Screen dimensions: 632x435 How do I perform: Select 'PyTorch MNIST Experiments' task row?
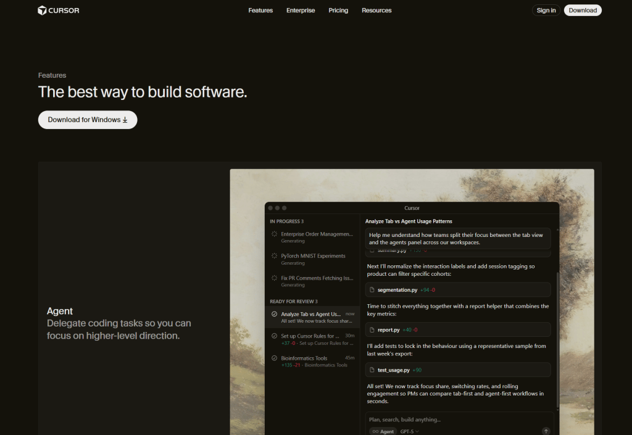coord(312,259)
